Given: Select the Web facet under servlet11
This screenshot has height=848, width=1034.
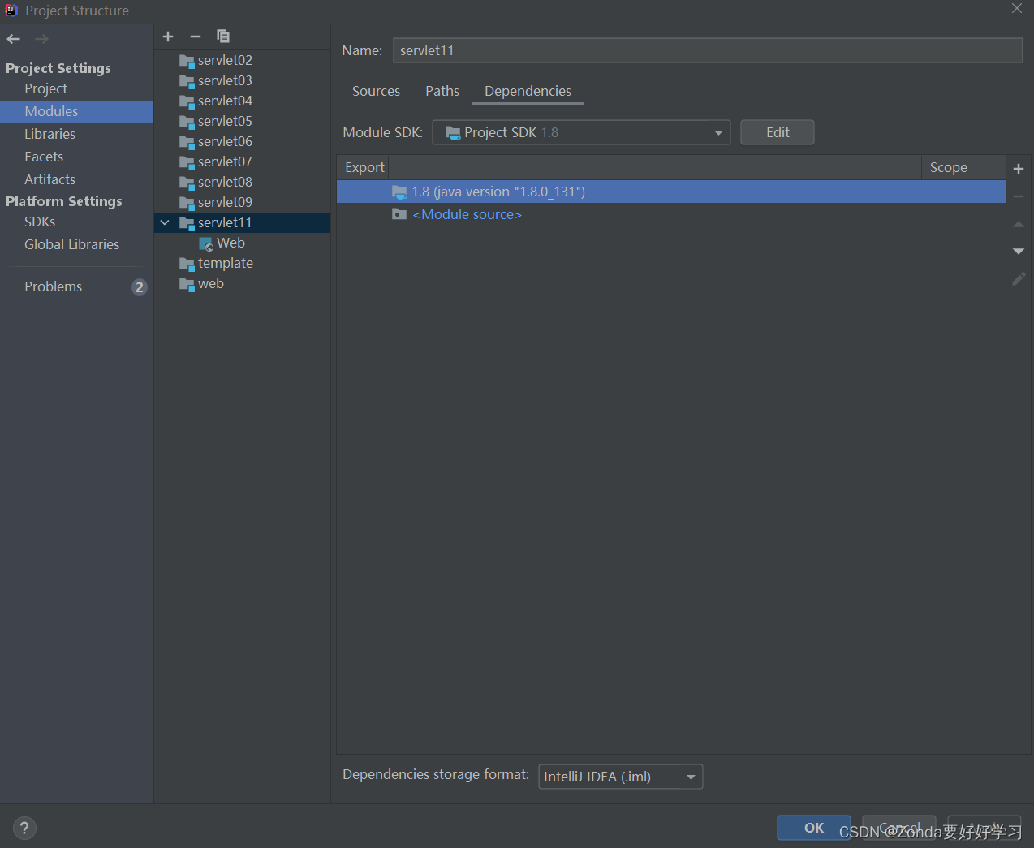Looking at the screenshot, I should point(230,243).
